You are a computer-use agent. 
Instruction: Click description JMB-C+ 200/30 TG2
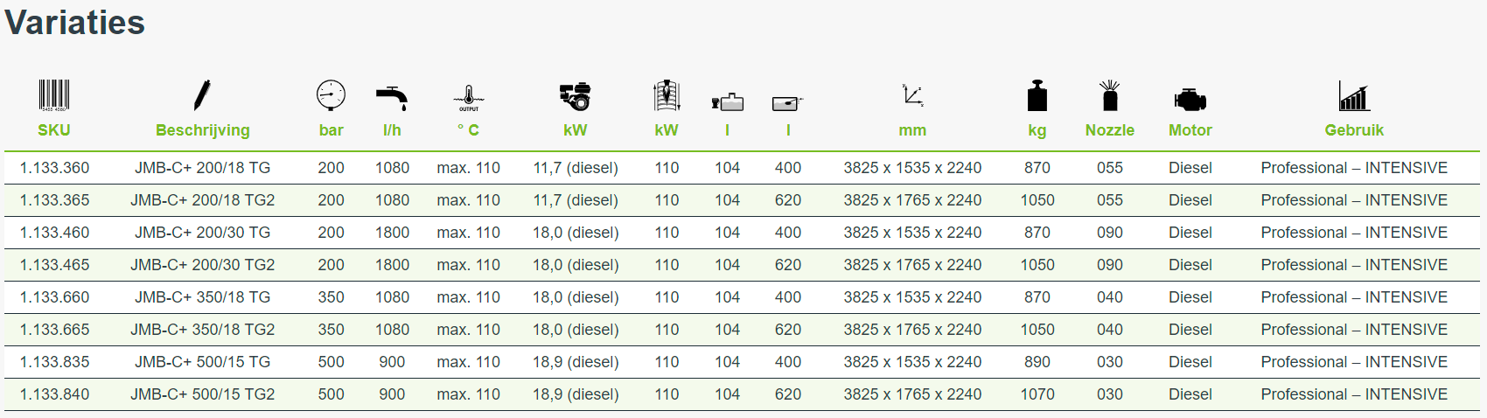[x=203, y=265]
